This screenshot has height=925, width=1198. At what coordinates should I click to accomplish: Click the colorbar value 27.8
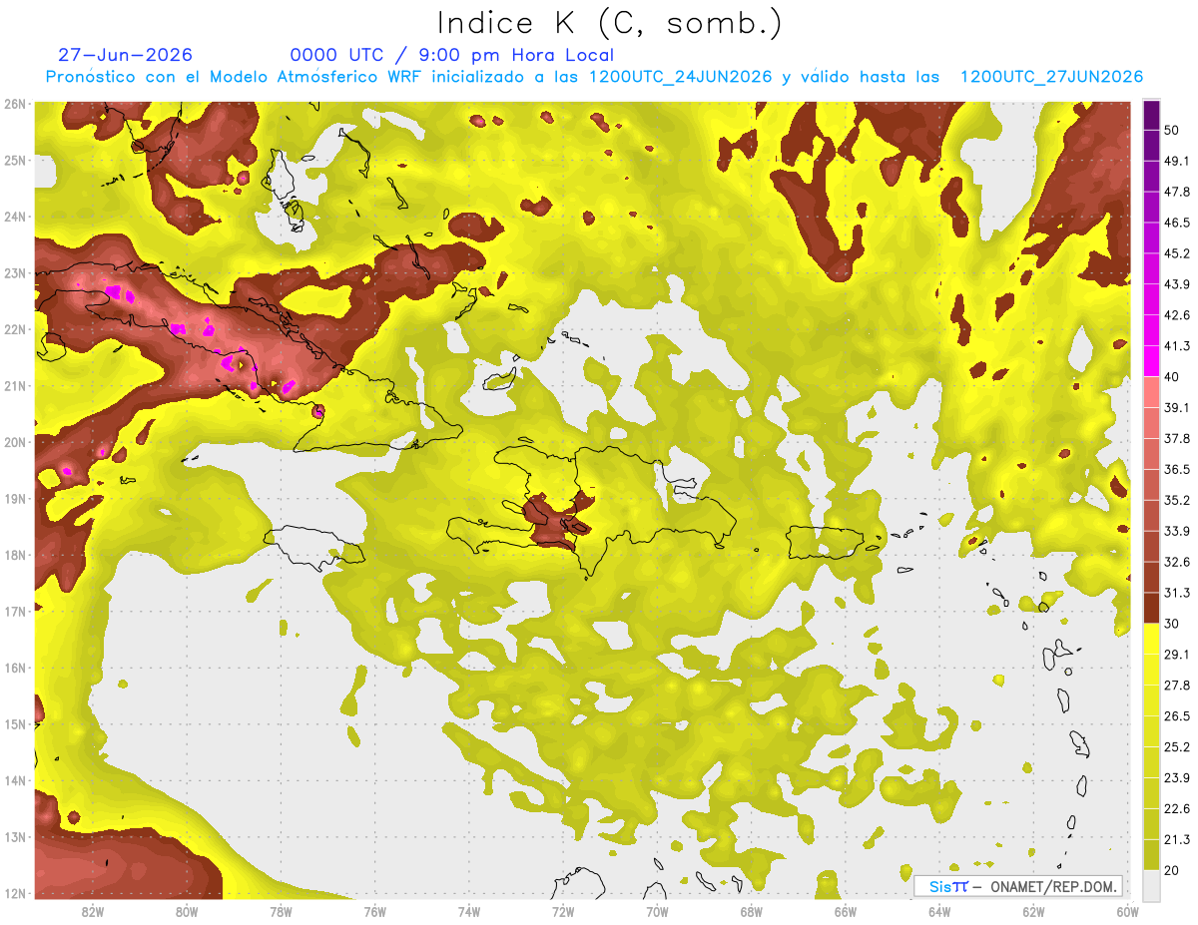pos(1177,685)
